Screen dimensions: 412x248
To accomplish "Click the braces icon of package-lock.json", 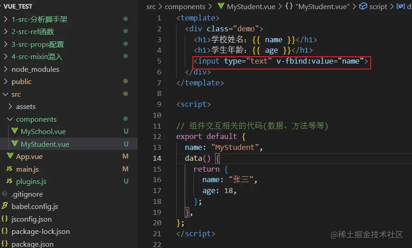I will [x=5, y=231].
